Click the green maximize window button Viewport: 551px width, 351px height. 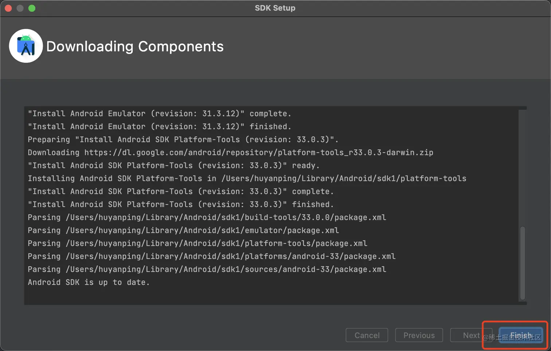(32, 8)
